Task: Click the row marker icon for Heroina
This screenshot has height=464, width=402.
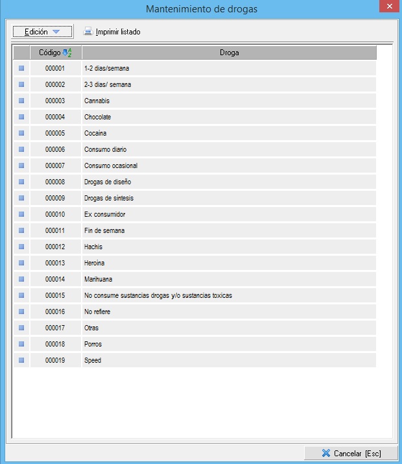Action: (21, 263)
